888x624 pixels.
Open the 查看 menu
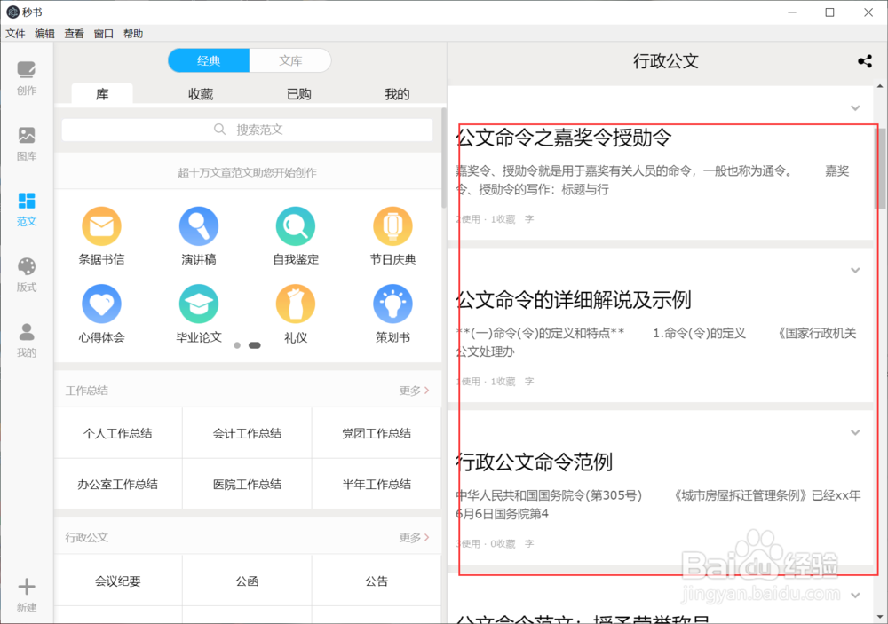tap(74, 33)
